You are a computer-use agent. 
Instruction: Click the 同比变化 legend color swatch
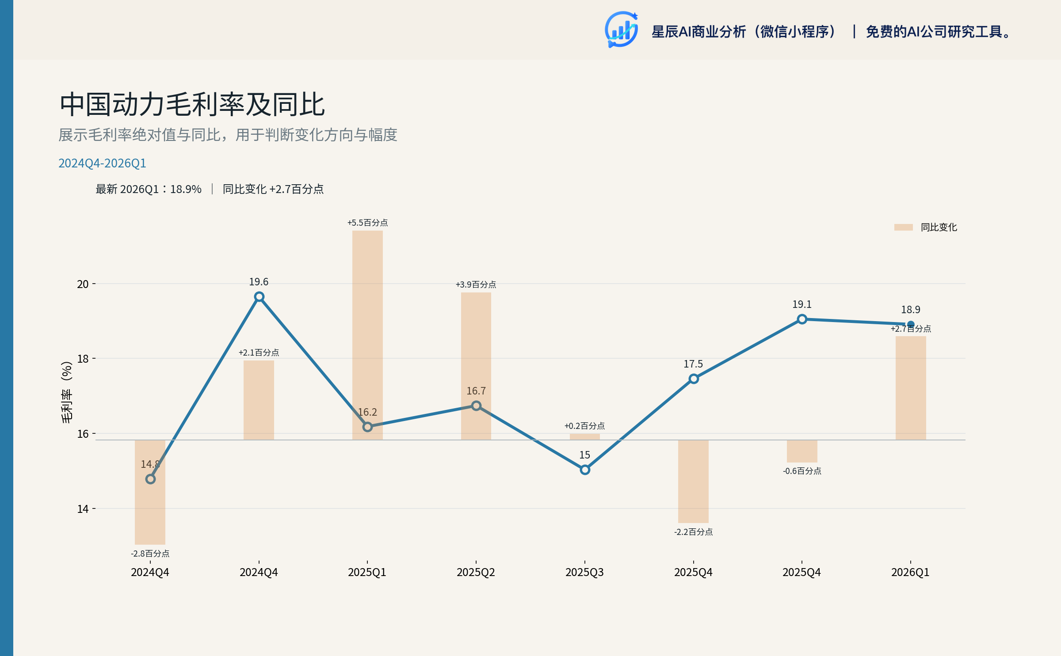tap(903, 227)
